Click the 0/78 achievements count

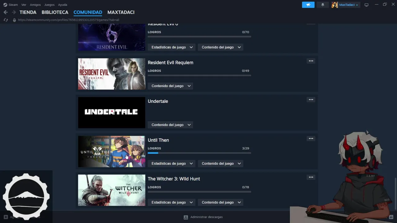[246, 187]
